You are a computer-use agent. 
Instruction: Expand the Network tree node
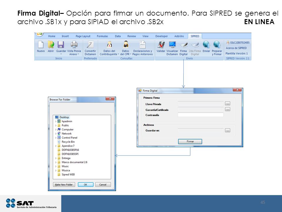coord(56,134)
